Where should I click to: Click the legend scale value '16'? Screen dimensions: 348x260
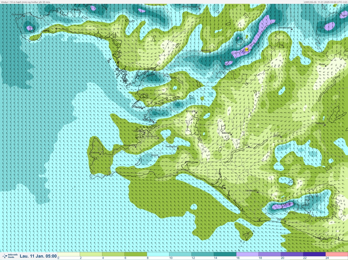point(238,258)
